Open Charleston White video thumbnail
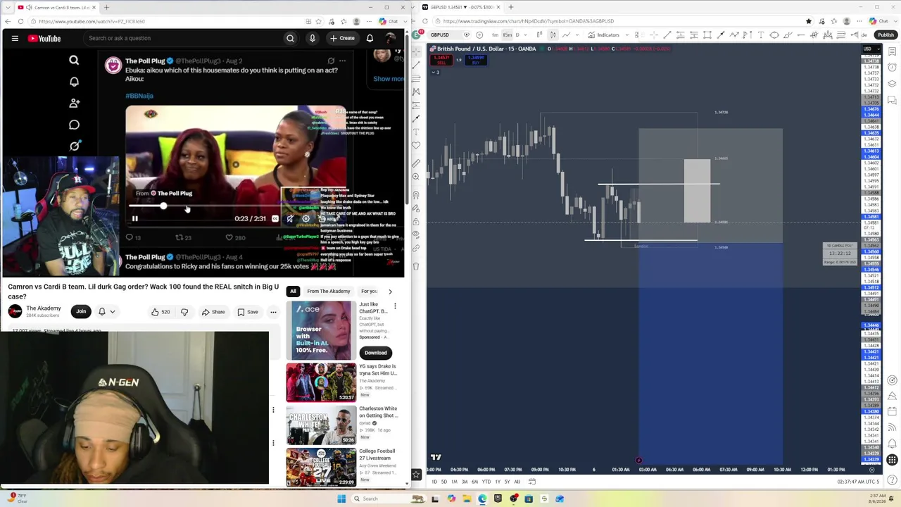The height and width of the screenshot is (507, 901). click(321, 425)
